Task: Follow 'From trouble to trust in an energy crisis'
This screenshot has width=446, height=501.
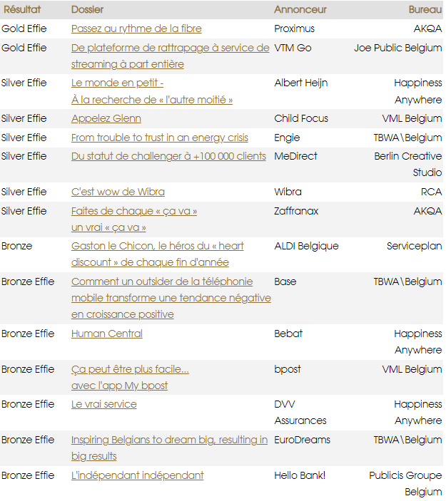Action: 160,138
